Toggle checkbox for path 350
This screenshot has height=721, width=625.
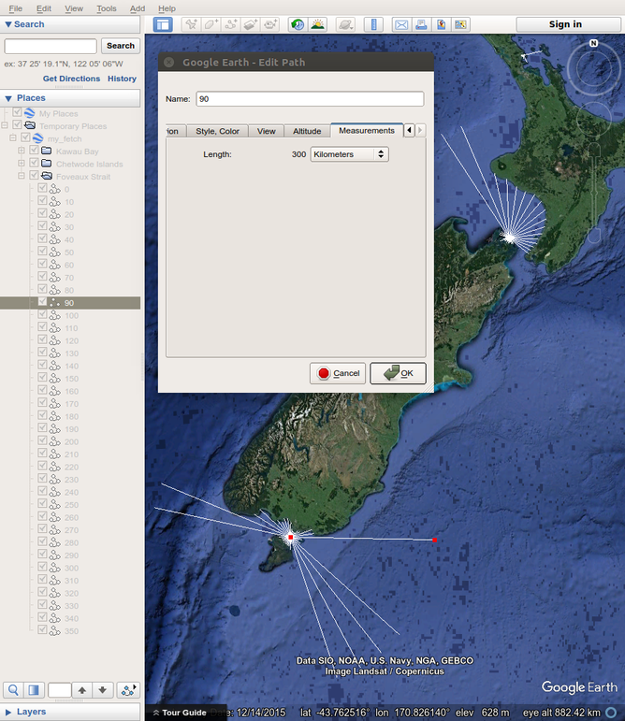(x=42, y=630)
